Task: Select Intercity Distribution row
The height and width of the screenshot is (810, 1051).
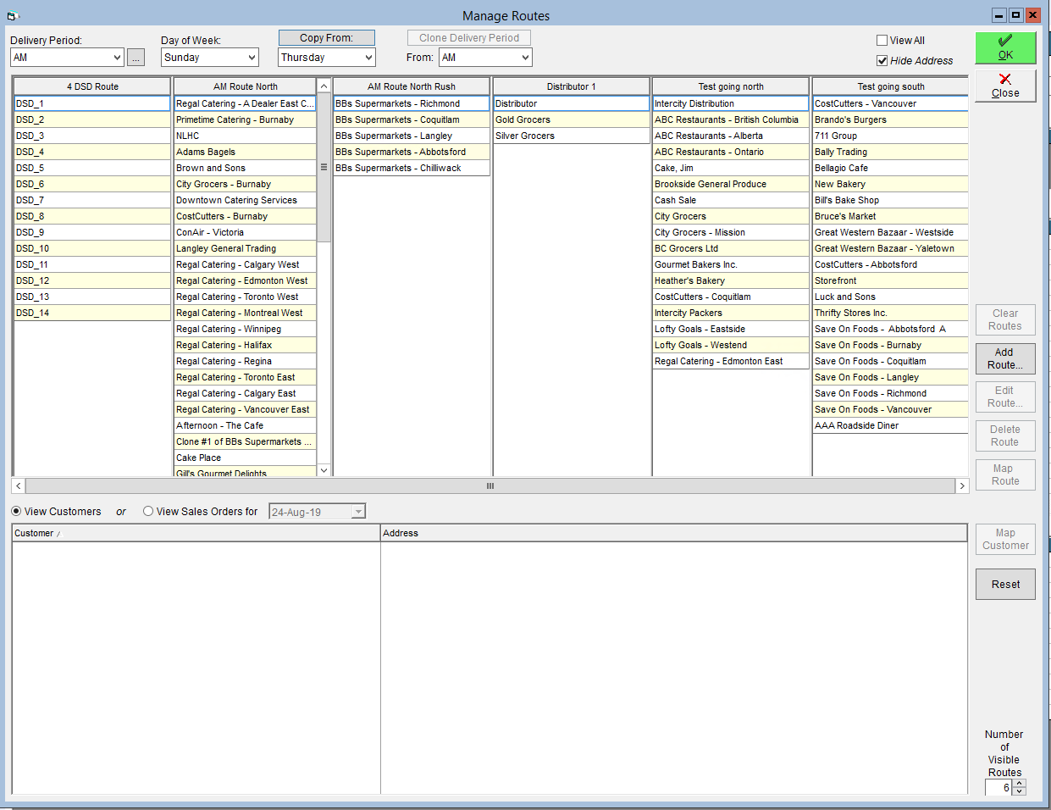Action: pyautogui.click(x=731, y=103)
